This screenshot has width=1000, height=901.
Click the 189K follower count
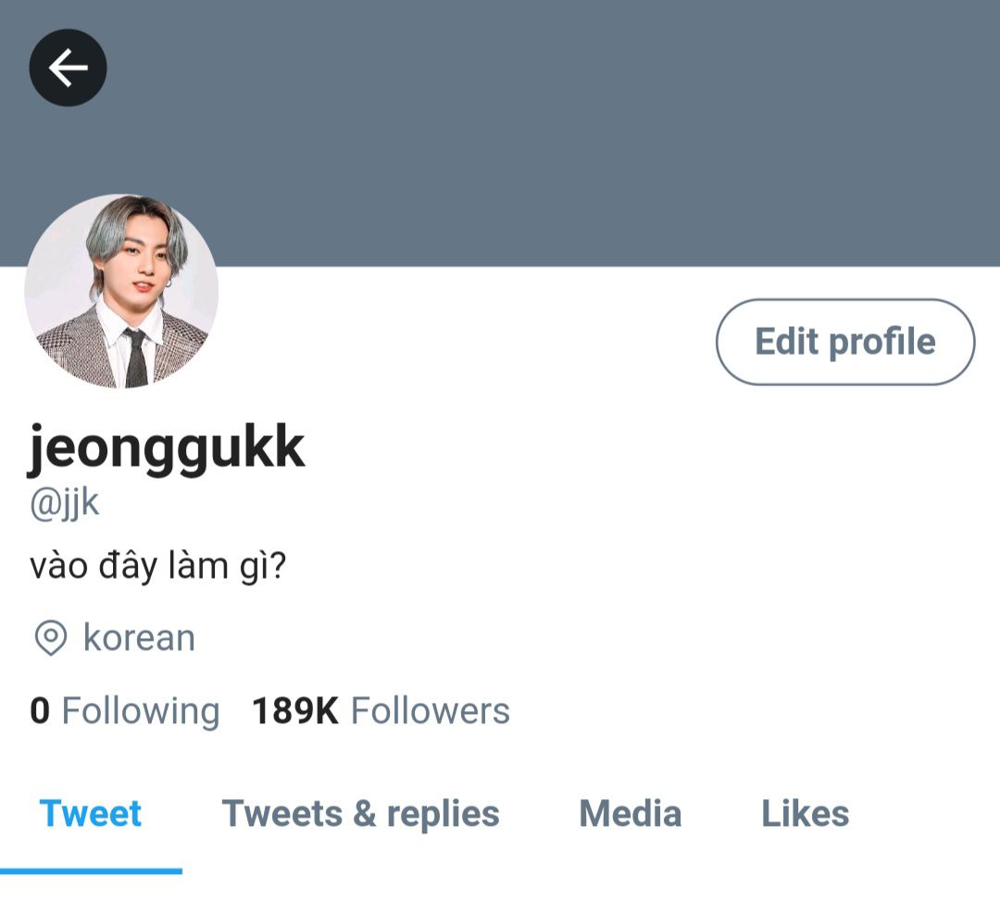click(295, 710)
